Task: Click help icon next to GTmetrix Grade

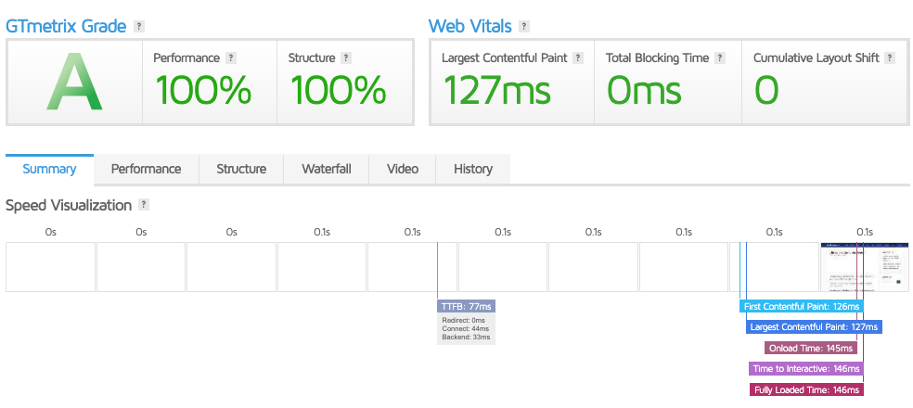Action: click(x=138, y=26)
